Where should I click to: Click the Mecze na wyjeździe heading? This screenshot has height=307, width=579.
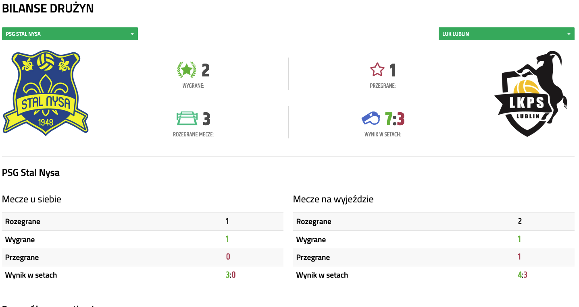click(333, 199)
